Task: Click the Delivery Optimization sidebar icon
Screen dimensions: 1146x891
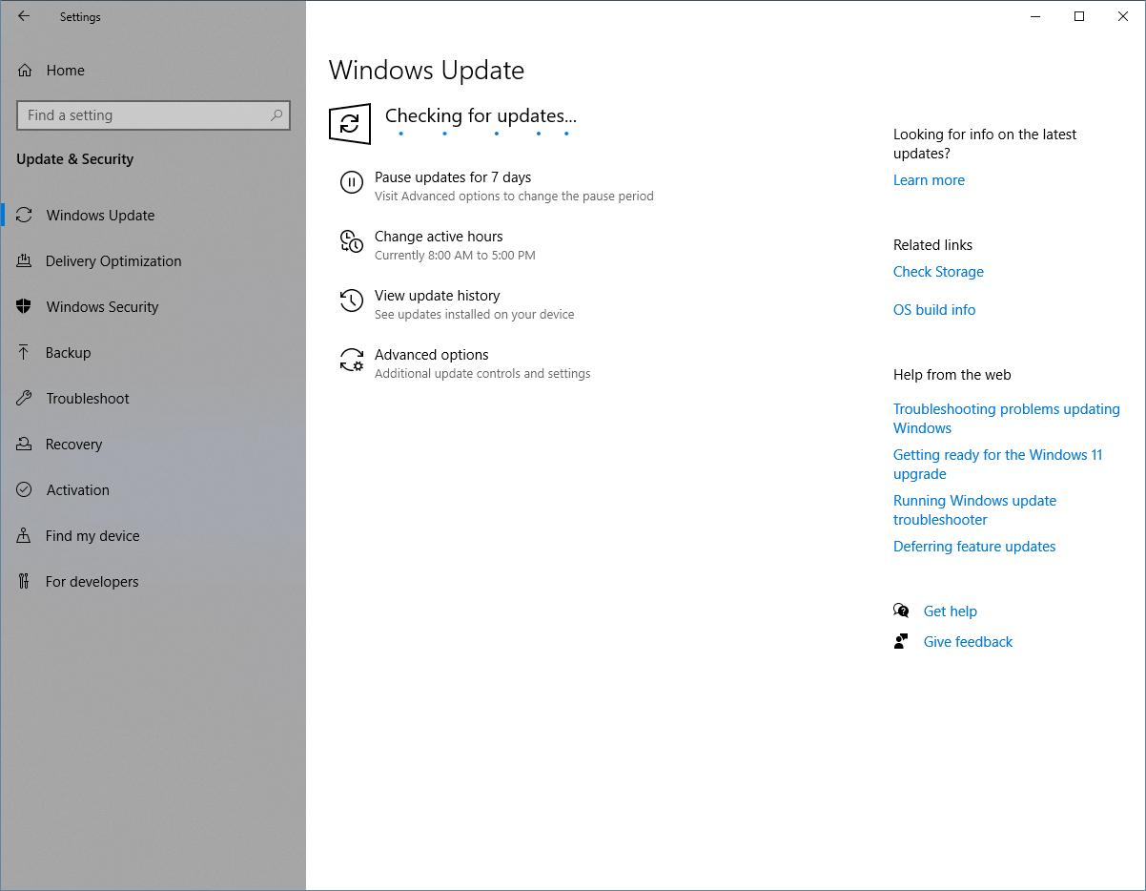Action: [x=25, y=260]
